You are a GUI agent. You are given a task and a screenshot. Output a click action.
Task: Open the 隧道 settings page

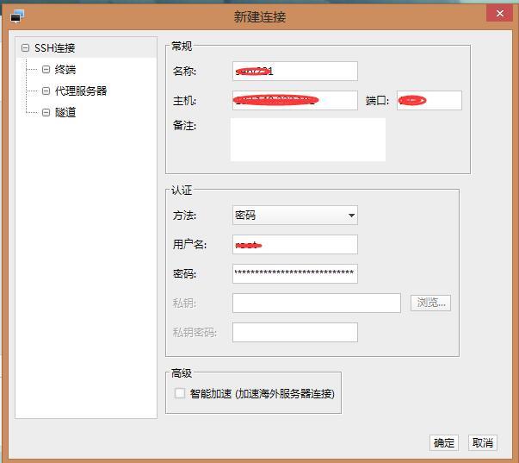[65, 112]
